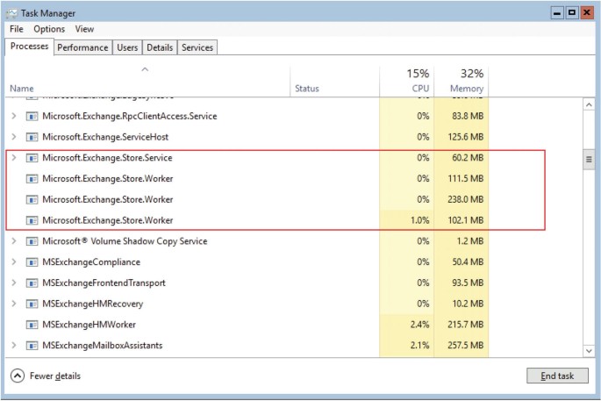Select the Processes tab
This screenshot has height=401, width=601.
pos(30,47)
